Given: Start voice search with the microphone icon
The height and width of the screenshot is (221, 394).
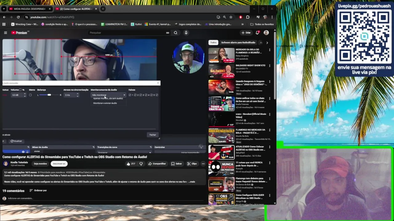Looking at the screenshot, I should tap(186, 33).
